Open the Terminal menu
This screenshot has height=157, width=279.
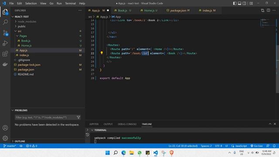tap(70, 3)
